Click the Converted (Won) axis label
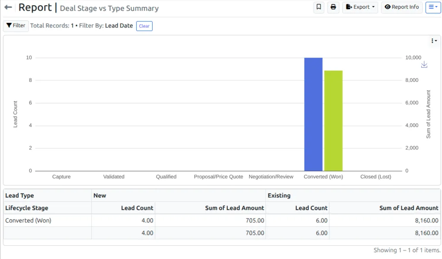Image resolution: width=442 pixels, height=259 pixels. click(323, 176)
